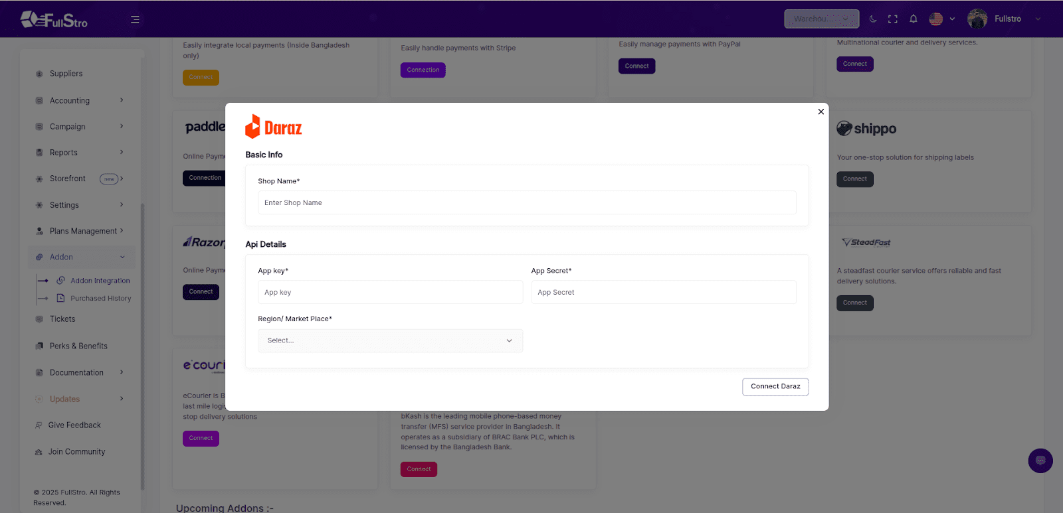The width and height of the screenshot is (1063, 513).
Task: Click Connect on the bKash card
Action: click(x=419, y=469)
